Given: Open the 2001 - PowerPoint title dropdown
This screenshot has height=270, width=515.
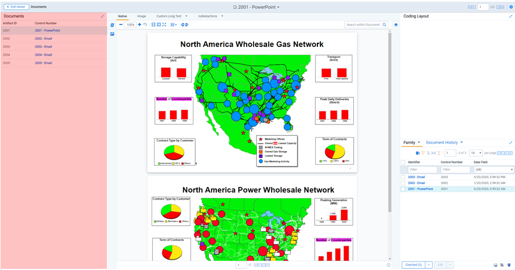Looking at the screenshot, I should pos(278,7).
